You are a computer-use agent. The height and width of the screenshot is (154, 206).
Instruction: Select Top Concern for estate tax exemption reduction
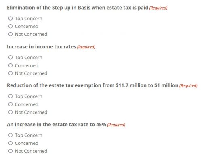(x=11, y=96)
